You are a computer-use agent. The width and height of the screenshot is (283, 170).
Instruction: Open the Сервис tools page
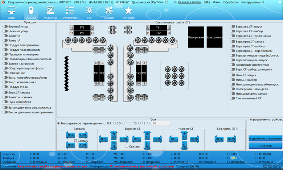pos(109,13)
